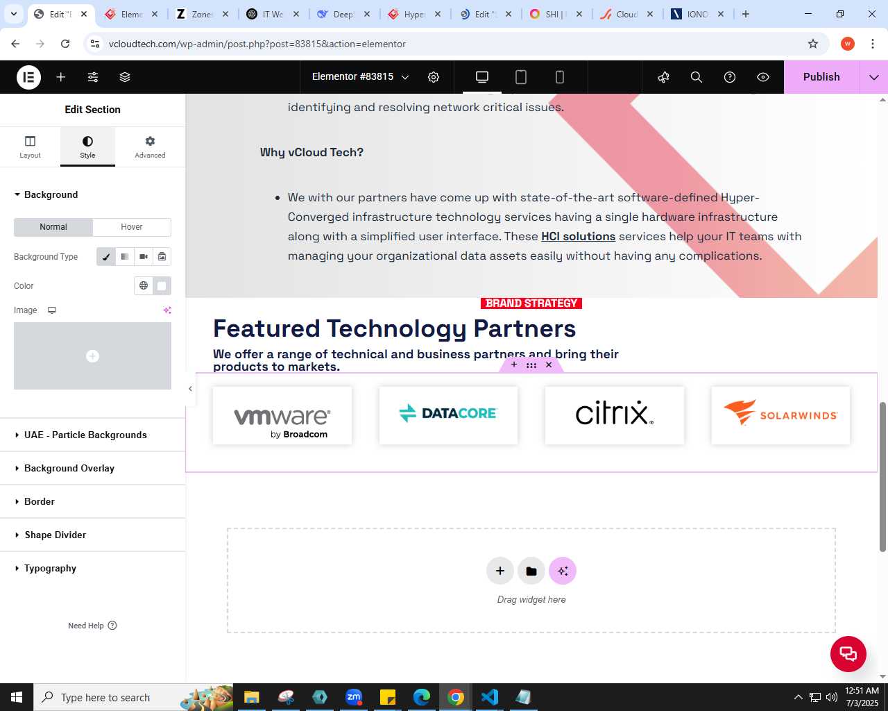
Task: Expand the Typography section
Action: (x=92, y=568)
